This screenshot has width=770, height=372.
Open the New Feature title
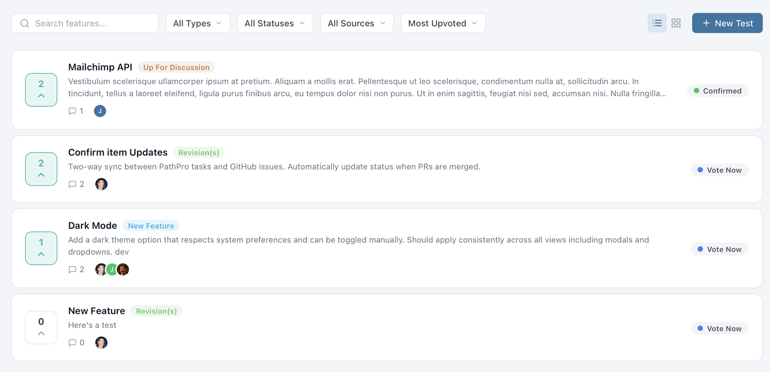click(x=97, y=311)
